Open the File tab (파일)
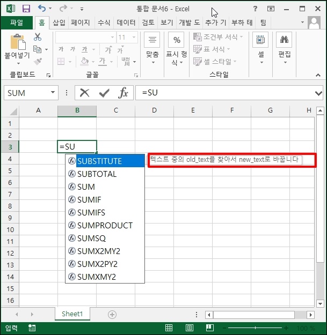Viewport: 327px width, 335px height. [17, 23]
